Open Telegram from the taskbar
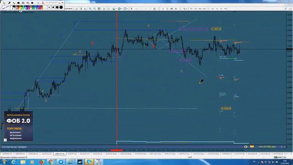The width and height of the screenshot is (293, 165). (61, 162)
